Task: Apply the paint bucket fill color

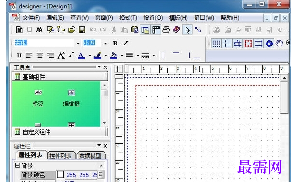Action: tap(114, 56)
